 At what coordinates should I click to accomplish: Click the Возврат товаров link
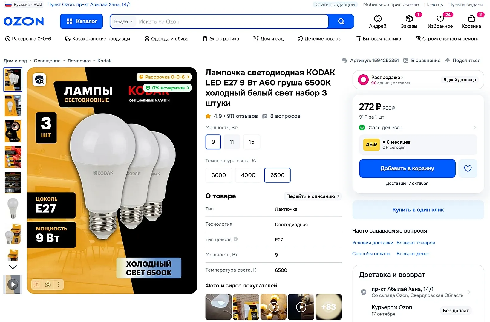(416, 243)
